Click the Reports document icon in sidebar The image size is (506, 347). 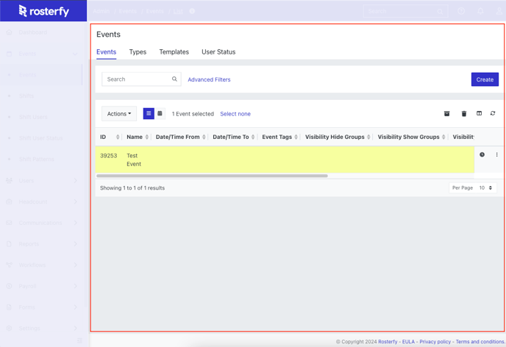click(x=9, y=244)
